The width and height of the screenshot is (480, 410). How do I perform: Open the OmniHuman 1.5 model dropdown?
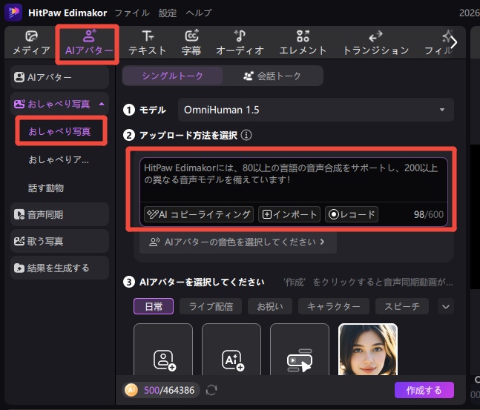pyautogui.click(x=315, y=110)
